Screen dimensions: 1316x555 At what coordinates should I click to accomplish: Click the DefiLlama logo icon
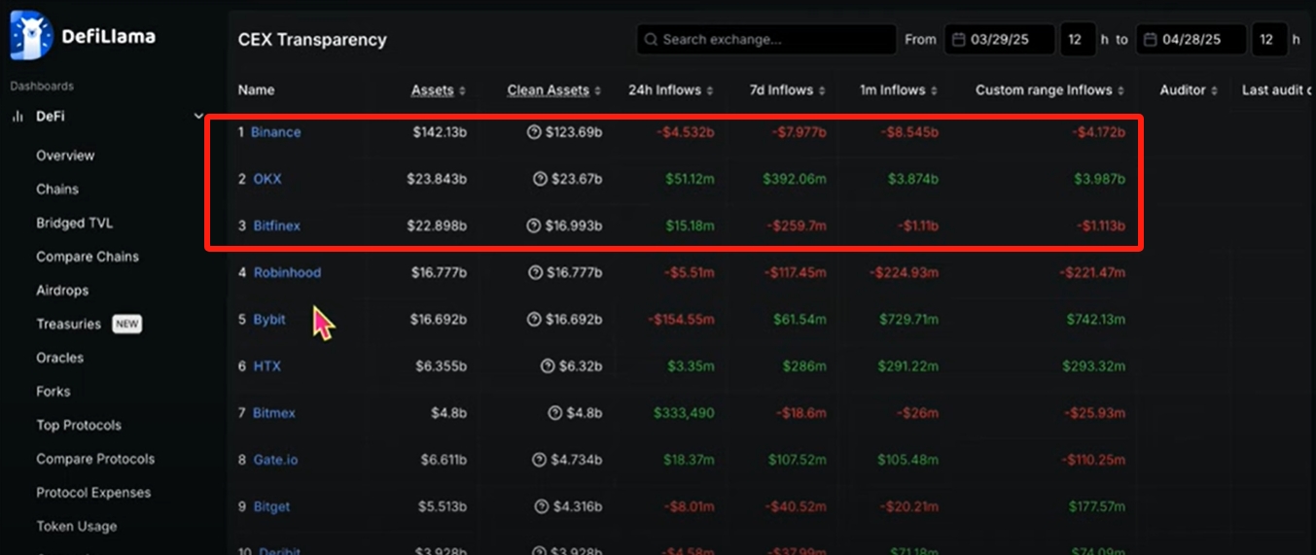click(x=30, y=36)
